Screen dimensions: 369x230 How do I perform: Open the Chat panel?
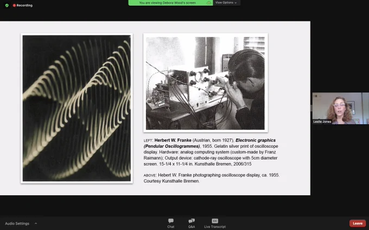(x=171, y=223)
